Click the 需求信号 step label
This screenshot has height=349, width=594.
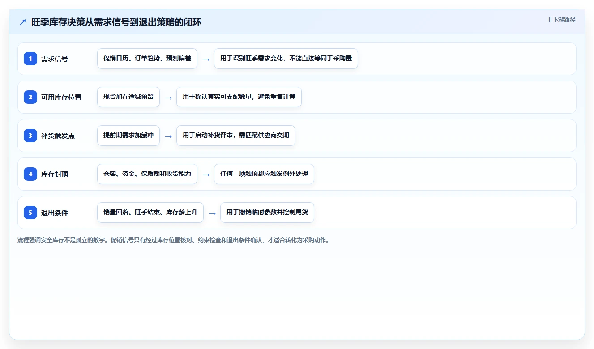coord(55,59)
